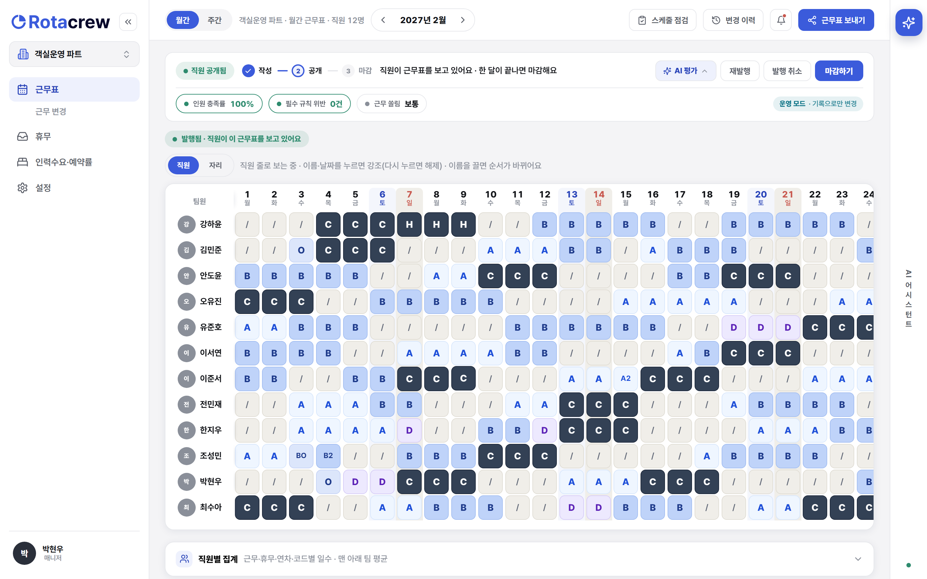The image size is (927, 579).
Task: Click 김민준's O shift on day 3
Action: [301, 250]
